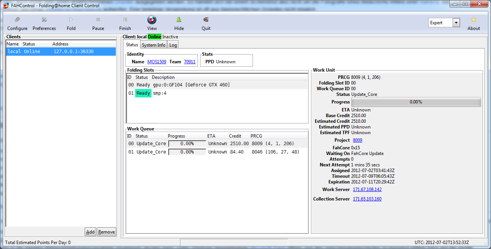491x249 pixels.
Task: Click the Total Estimated Points Per Day text
Action: pyautogui.click(x=38, y=243)
